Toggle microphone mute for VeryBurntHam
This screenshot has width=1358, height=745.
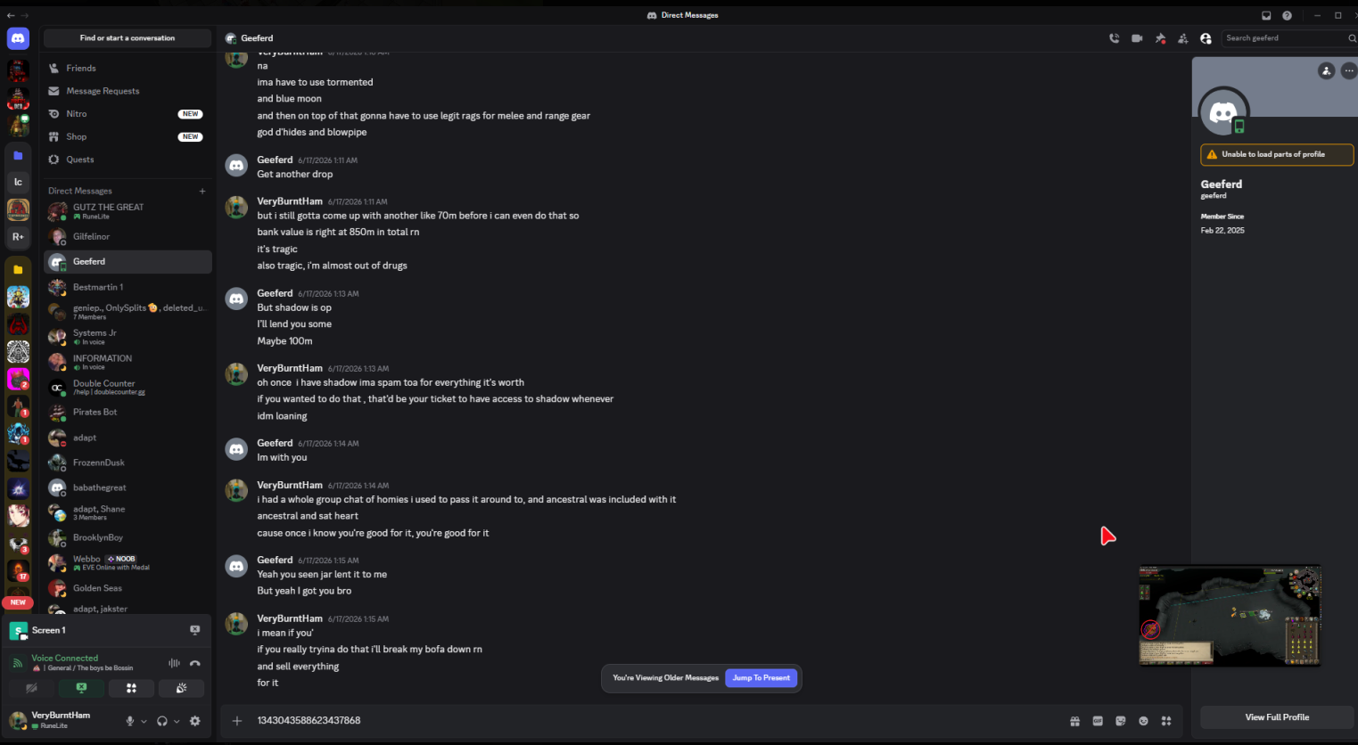(x=130, y=721)
